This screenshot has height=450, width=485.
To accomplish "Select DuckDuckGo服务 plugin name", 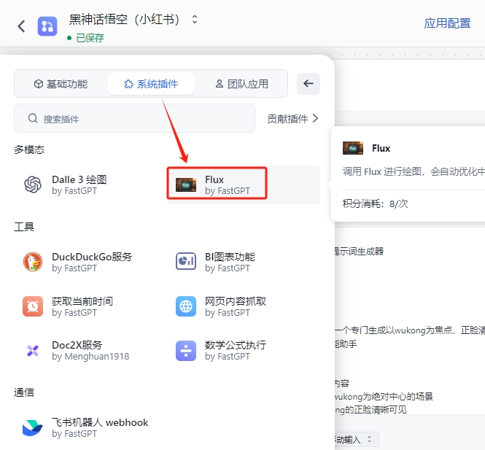I will [92, 257].
